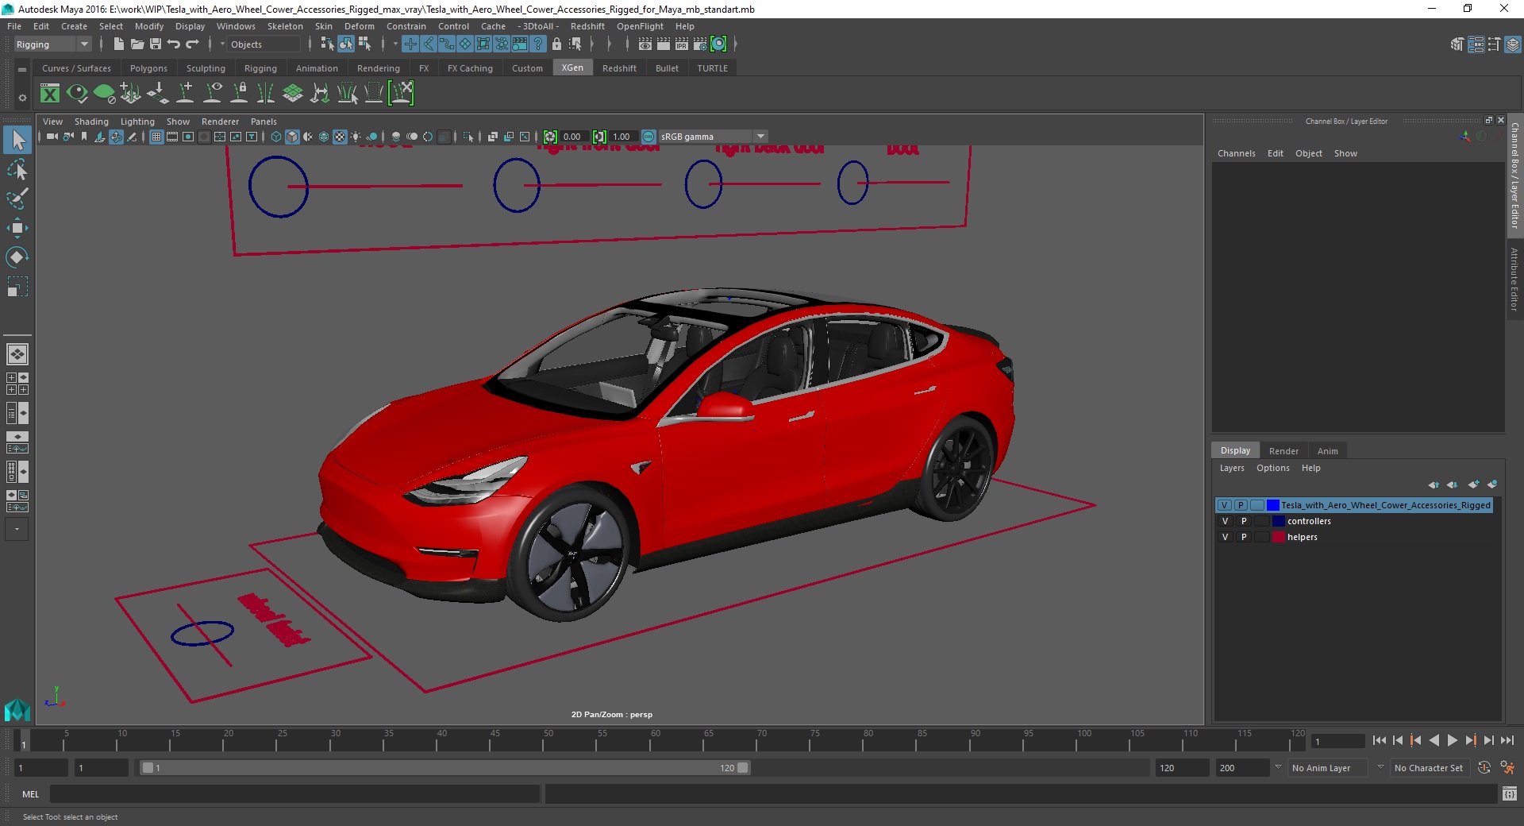The image size is (1524, 826).
Task: Choose the Rotate tool in toolbox
Action: 17,257
